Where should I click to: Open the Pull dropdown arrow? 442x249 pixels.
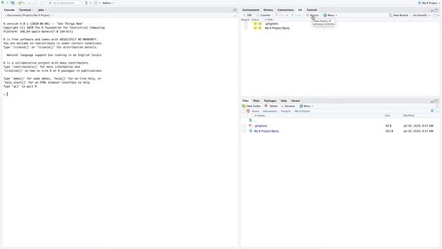coord(287,15)
